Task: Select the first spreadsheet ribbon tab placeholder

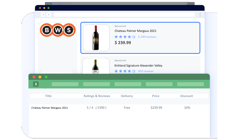Action: (x=65, y=84)
